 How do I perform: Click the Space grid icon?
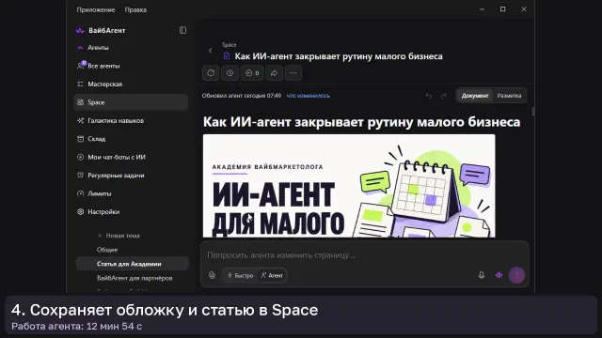coord(80,102)
